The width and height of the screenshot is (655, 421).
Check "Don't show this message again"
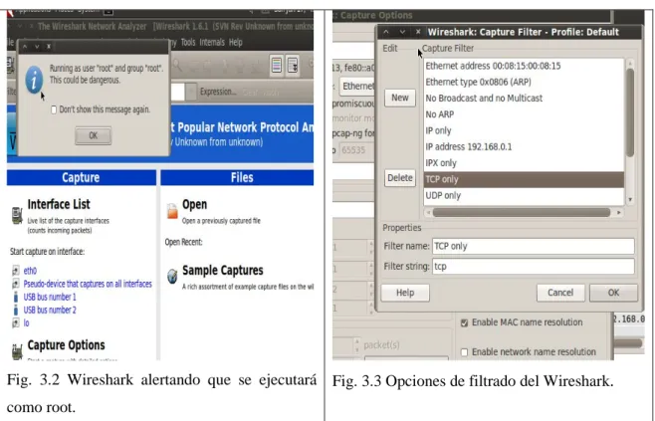tap(54, 109)
